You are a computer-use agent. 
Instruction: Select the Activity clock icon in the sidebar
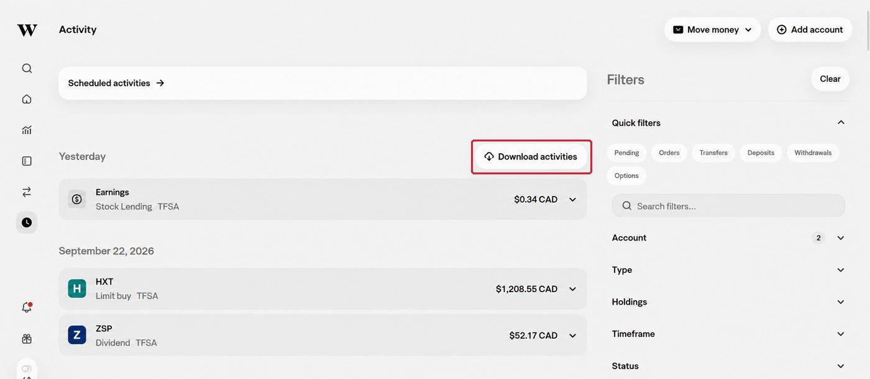click(27, 222)
